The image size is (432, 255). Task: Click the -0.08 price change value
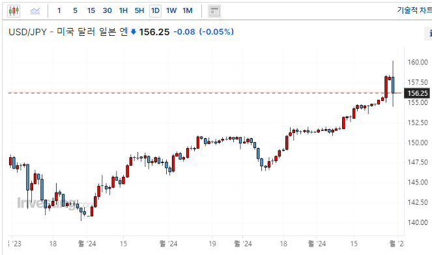pyautogui.click(x=184, y=32)
